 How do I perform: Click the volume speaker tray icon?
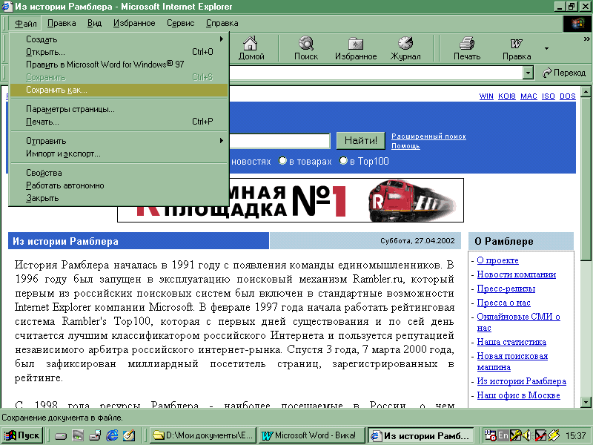click(x=526, y=435)
